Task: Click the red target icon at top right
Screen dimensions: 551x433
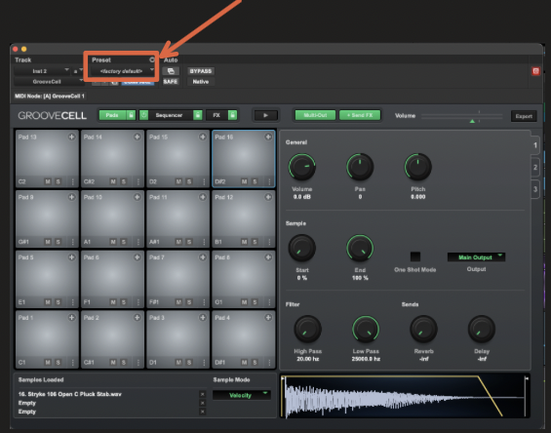Action: click(535, 71)
